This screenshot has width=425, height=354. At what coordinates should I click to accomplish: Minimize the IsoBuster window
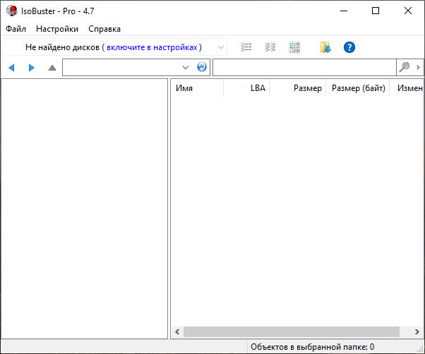click(x=344, y=11)
